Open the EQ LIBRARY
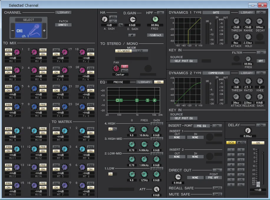270x200 pixels. tap(144, 82)
